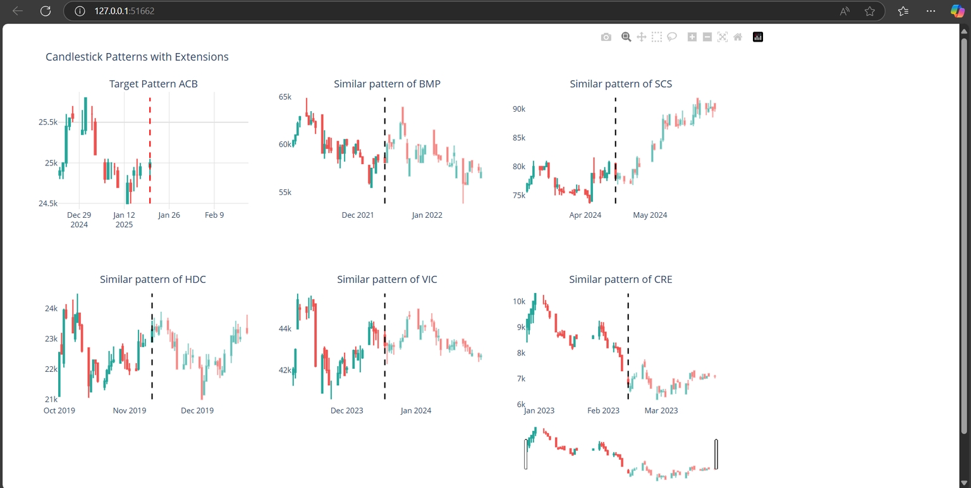Open browser Settings and more menu
The height and width of the screenshot is (488, 971).
click(931, 11)
